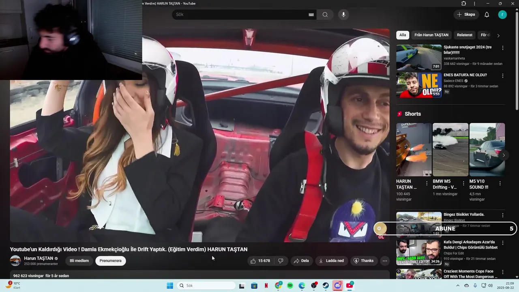The width and height of the screenshot is (519, 292).
Task: Click the Skapa create button
Action: tap(466, 15)
